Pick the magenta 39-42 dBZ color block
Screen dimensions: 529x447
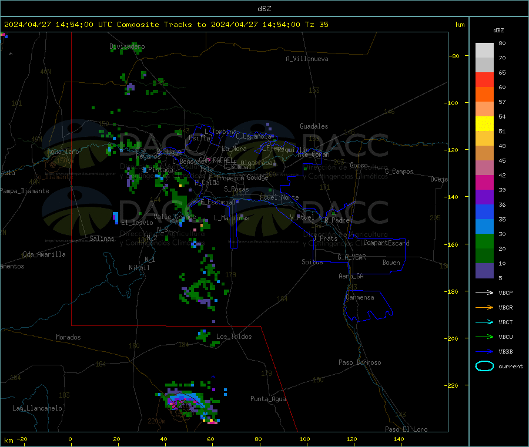484,182
